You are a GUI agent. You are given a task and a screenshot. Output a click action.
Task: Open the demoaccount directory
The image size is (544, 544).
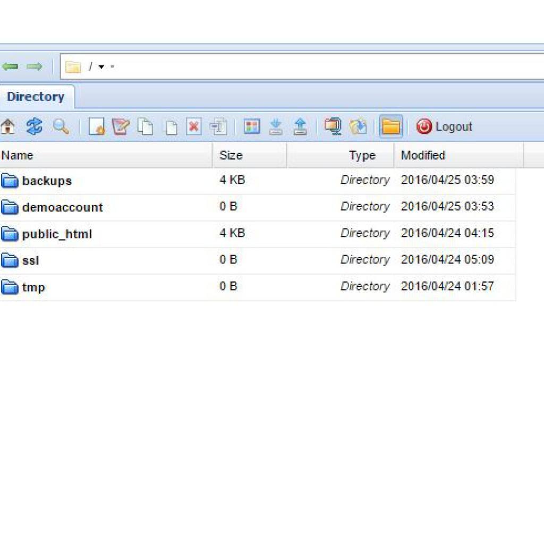(x=62, y=207)
